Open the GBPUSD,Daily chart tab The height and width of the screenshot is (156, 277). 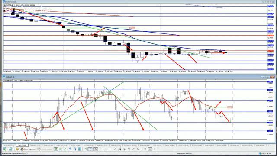pos(35,146)
